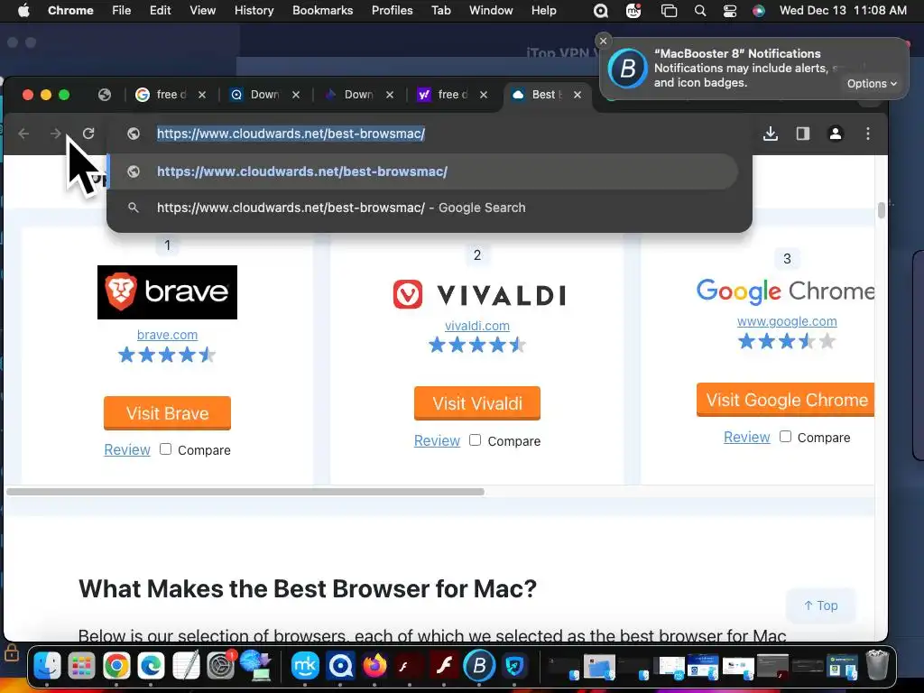
Task: Open the MacKeeper dock icon
Action: tap(305, 666)
